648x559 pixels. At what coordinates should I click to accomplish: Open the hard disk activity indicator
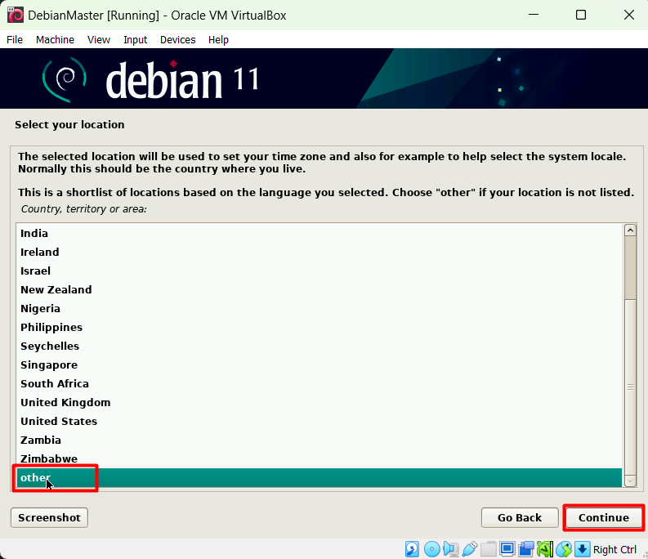click(x=412, y=549)
